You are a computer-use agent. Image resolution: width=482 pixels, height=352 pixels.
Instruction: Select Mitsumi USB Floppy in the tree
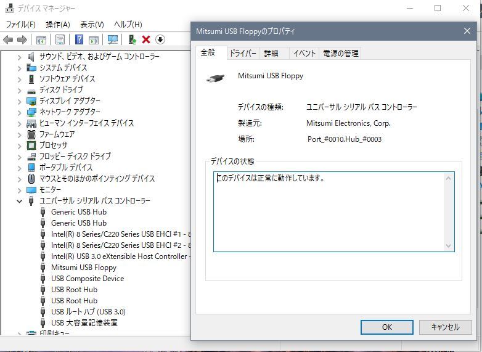84,268
